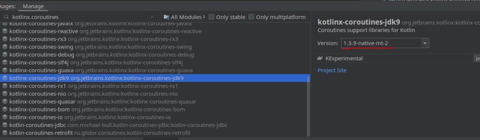This screenshot has width=480, height=140.
Task: Switch to the Manage tab
Action: (33, 6)
